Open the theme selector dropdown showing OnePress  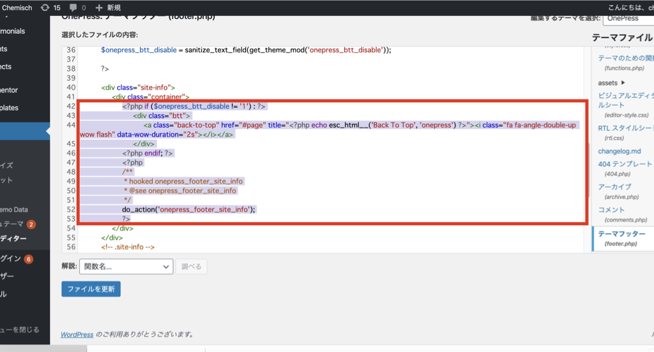click(628, 18)
